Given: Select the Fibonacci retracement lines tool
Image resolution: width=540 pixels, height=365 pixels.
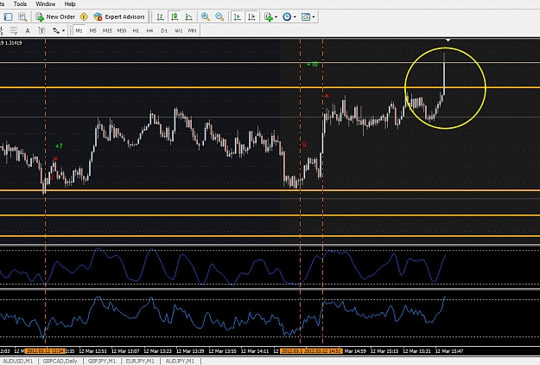Looking at the screenshot, I should 14,30.
